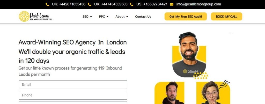Click the BOOK MY CALL button

226,16
